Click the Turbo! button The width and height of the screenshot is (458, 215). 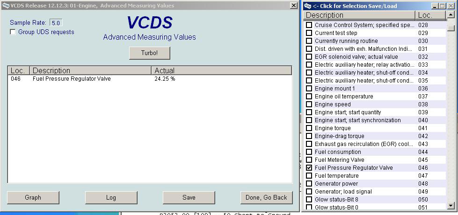[150, 53]
